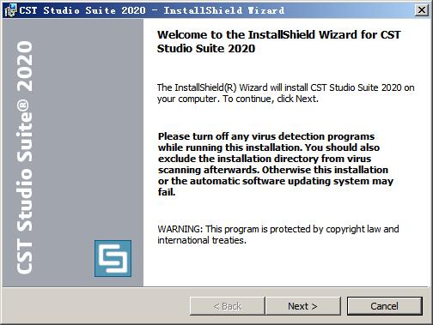Image resolution: width=433 pixels, height=325 pixels.
Task: Click the WARNING copyright law notice text
Action: (x=277, y=234)
